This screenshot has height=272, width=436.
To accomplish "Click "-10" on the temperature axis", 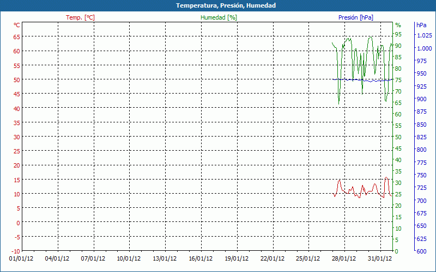I will 16,251.
